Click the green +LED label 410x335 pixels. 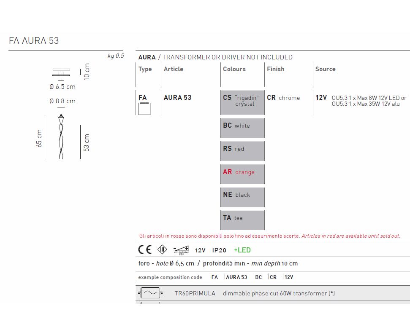coord(242,250)
